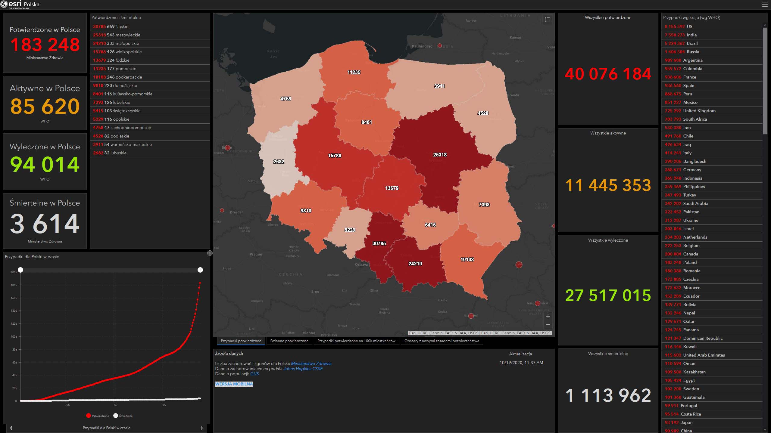Expand the time chart to fullscreen
771x433 pixels.
pos(210,253)
